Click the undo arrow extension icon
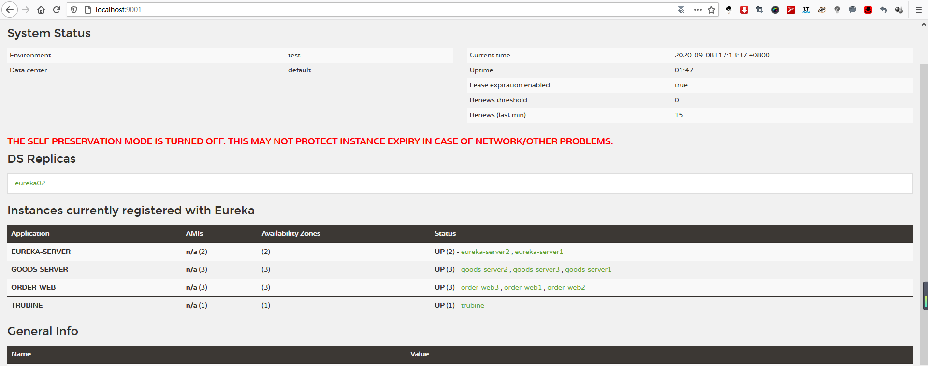928x366 pixels. [884, 10]
